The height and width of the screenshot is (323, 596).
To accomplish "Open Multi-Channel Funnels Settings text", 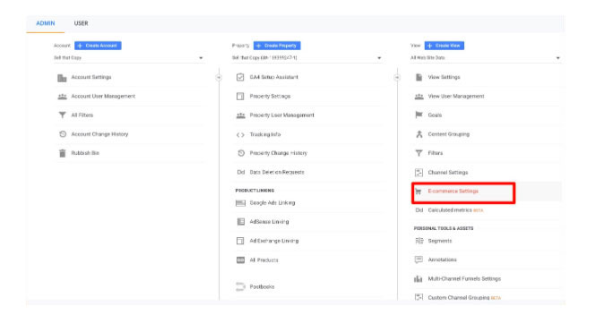I will pyautogui.click(x=464, y=278).
